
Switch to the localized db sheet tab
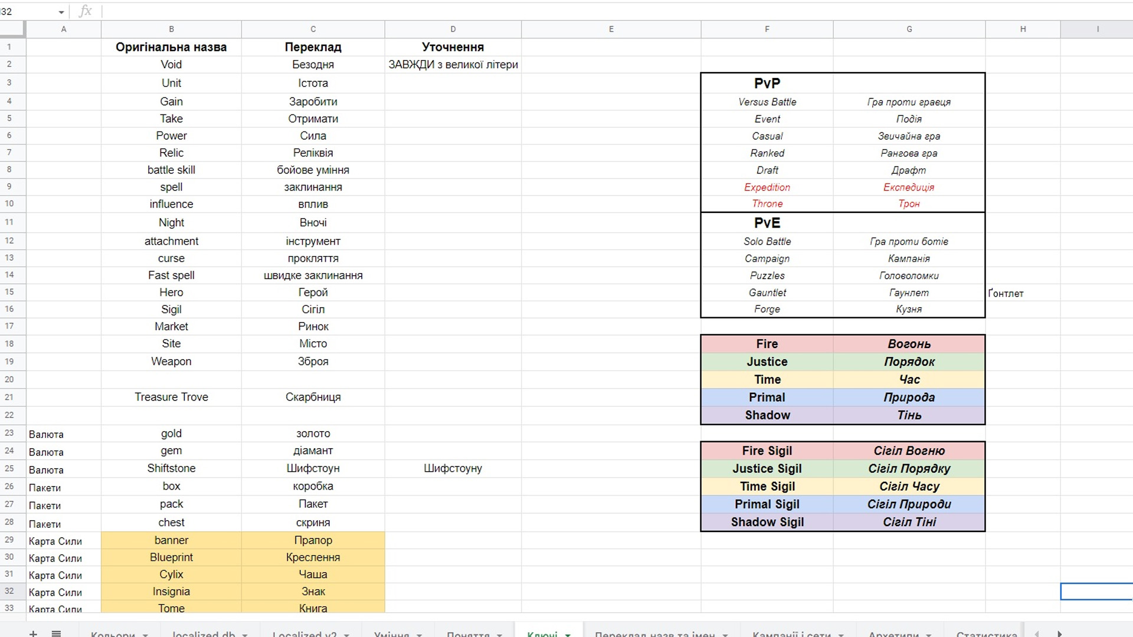click(203, 634)
